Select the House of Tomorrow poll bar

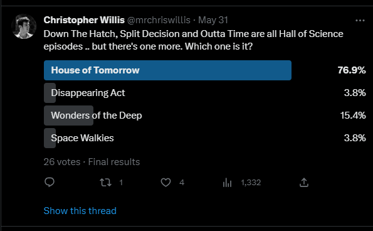coord(167,70)
